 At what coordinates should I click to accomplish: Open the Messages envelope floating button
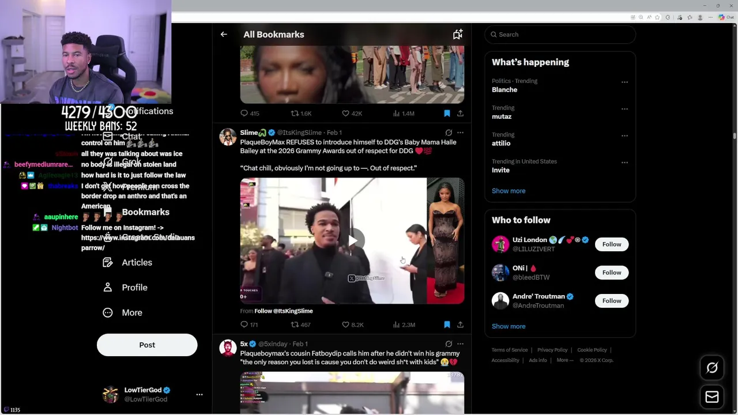712,397
